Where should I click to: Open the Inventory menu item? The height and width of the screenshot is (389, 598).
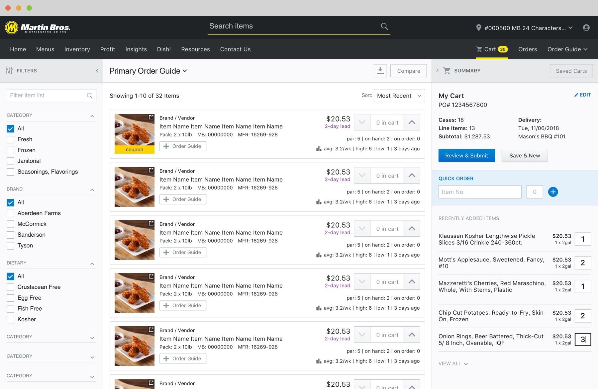(x=77, y=49)
